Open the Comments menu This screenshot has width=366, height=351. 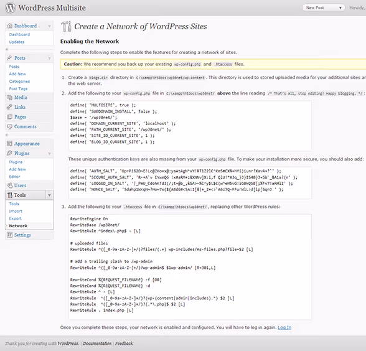click(25, 126)
